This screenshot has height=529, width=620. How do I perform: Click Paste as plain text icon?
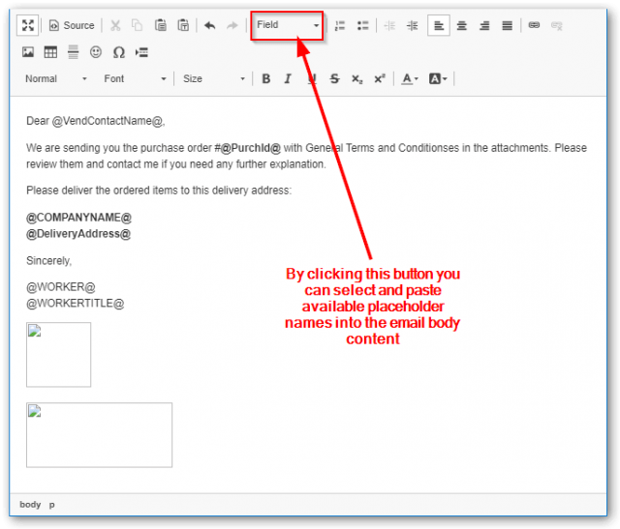183,26
